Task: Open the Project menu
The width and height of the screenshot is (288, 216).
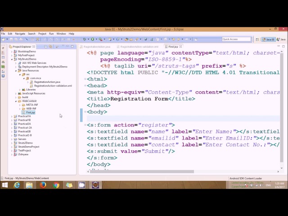Action: (42, 34)
